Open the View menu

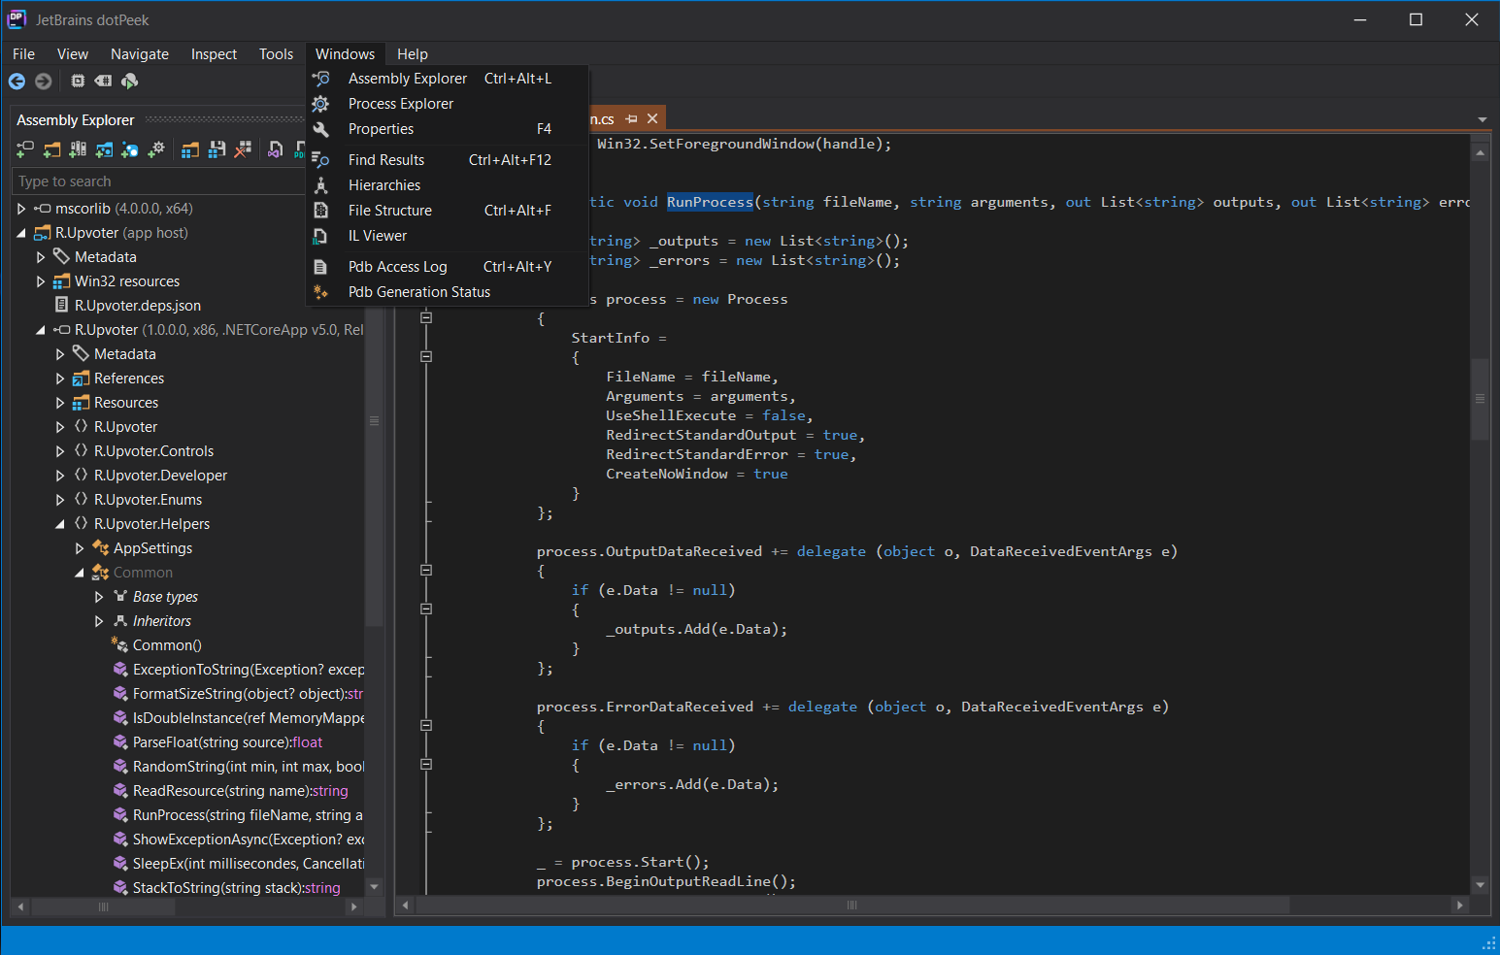(73, 54)
